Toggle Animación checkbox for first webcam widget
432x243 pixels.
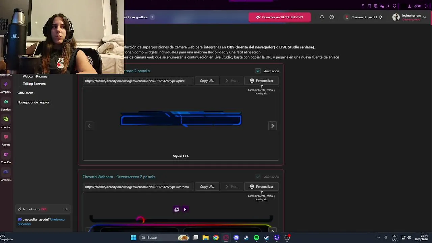258,71
